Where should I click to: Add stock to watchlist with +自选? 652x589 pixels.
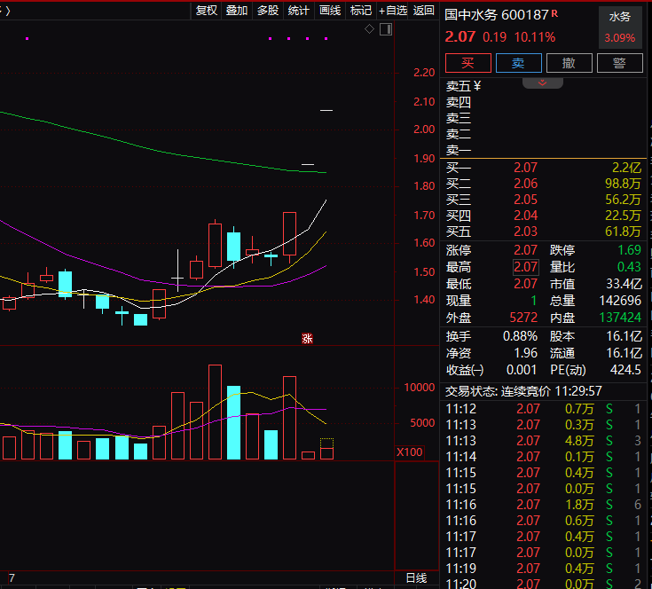tap(393, 11)
